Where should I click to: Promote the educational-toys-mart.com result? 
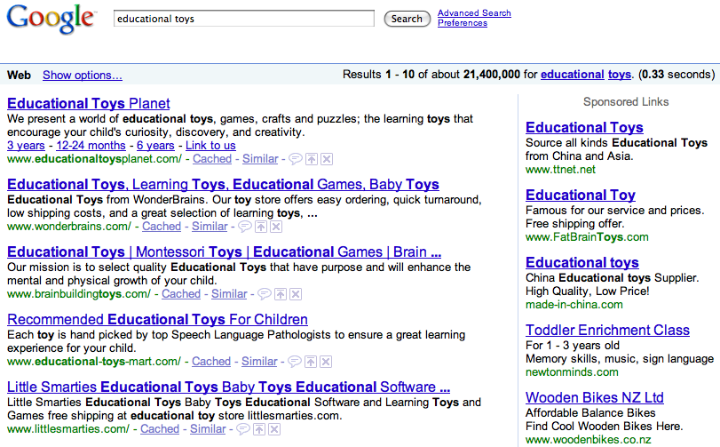pos(311,362)
